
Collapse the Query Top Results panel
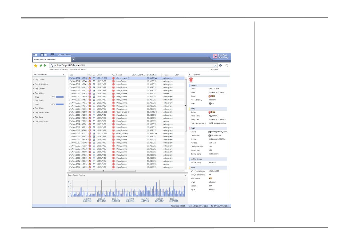(x=64, y=75)
